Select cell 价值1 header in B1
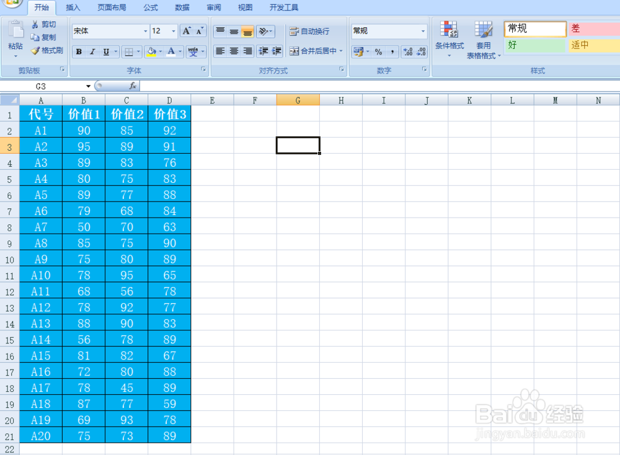Viewport: 620px width, 455px height. coord(84,114)
